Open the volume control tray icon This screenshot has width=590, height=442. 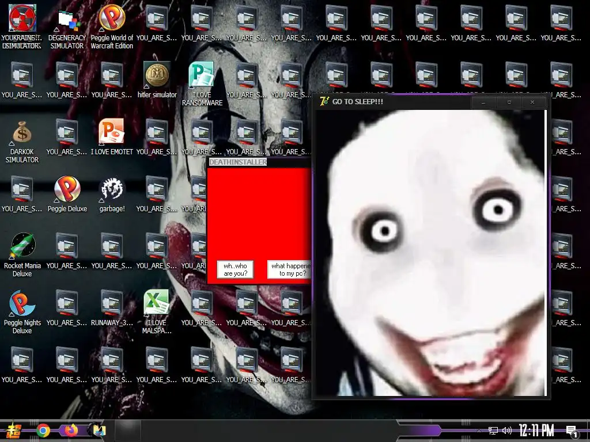click(x=507, y=430)
